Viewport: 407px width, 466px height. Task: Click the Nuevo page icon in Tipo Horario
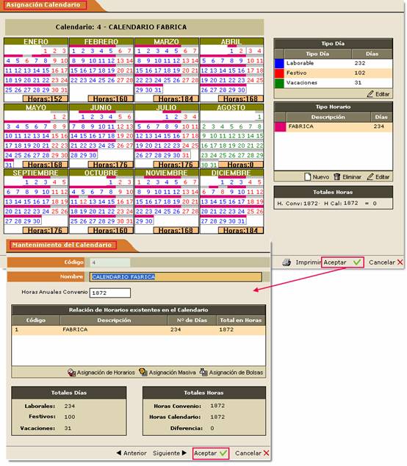pos(308,177)
